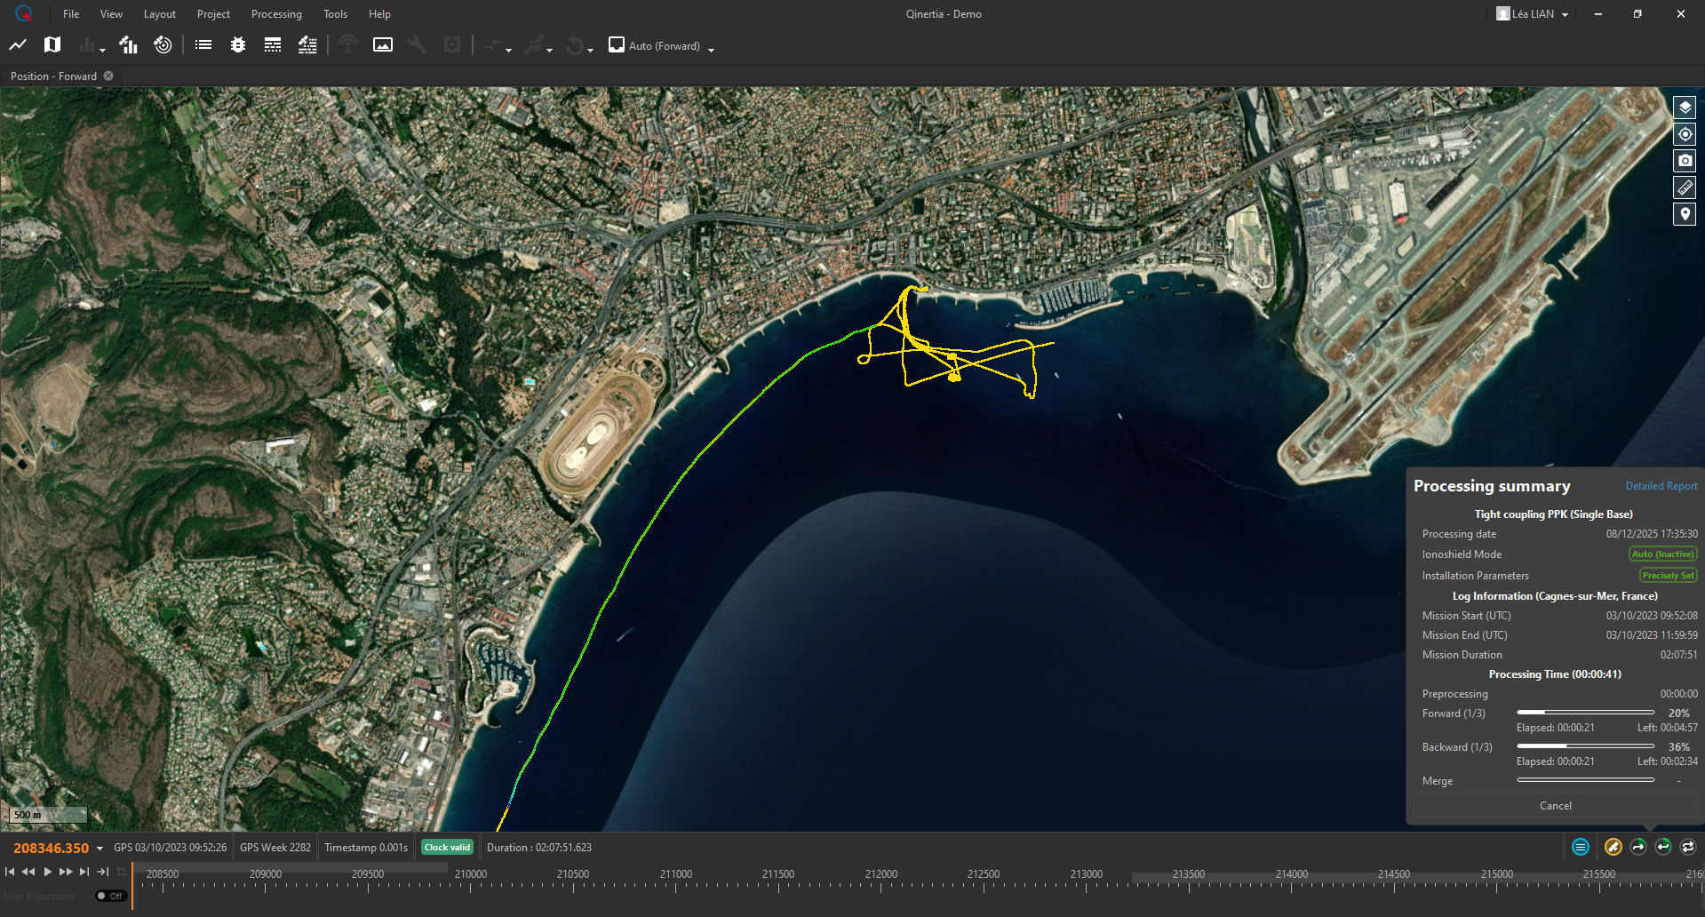Open the Detailed Report link
Screen dimensions: 1705x917
tap(1661, 486)
